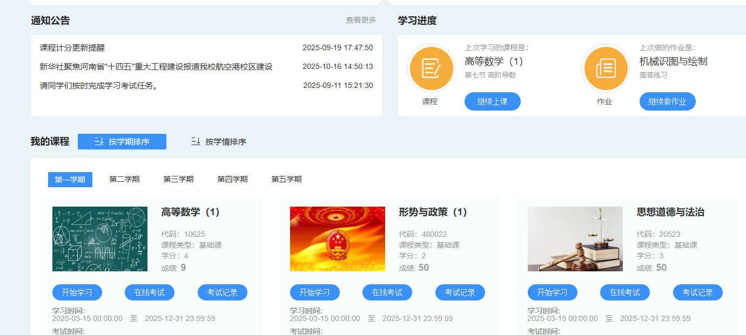
Task: Select the 第三学期 semester tab
Action: [178, 180]
